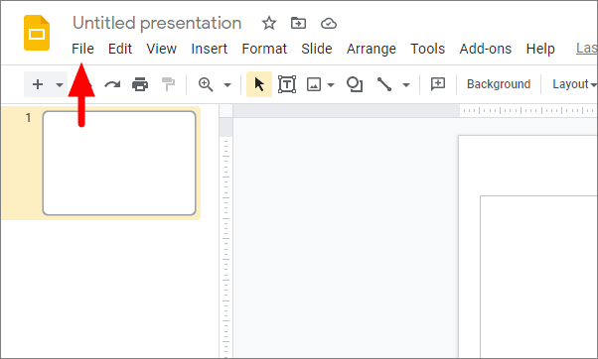Choose the Select arrow cursor tool
This screenshot has width=598, height=359.
click(259, 84)
